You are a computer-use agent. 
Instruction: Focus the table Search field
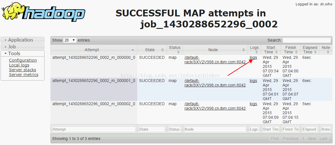(307, 40)
